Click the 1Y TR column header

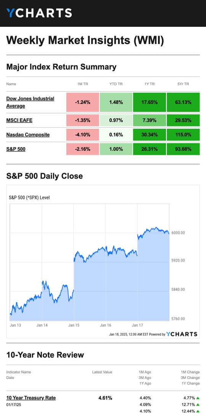pyautogui.click(x=149, y=84)
